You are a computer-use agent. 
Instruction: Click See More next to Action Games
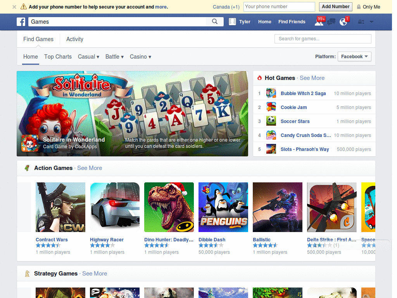(90, 168)
